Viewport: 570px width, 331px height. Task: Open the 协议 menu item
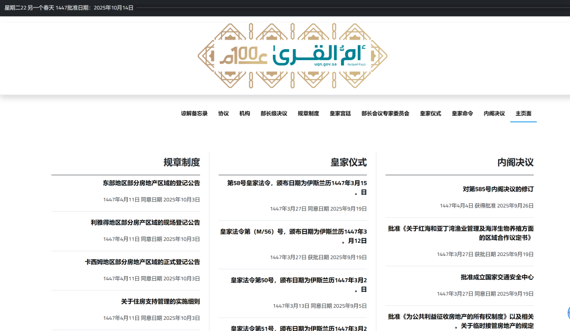pos(223,114)
